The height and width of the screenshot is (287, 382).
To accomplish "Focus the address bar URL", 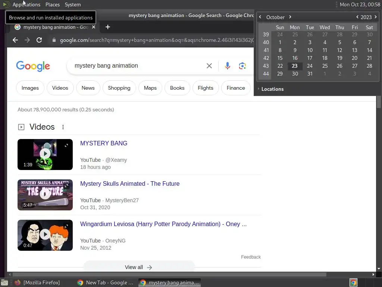I will click(x=156, y=40).
